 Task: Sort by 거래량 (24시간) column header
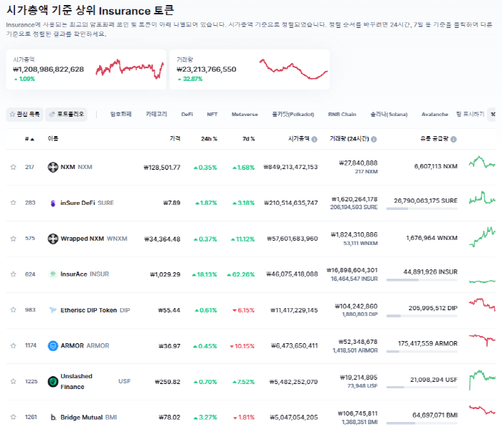[x=349, y=139]
